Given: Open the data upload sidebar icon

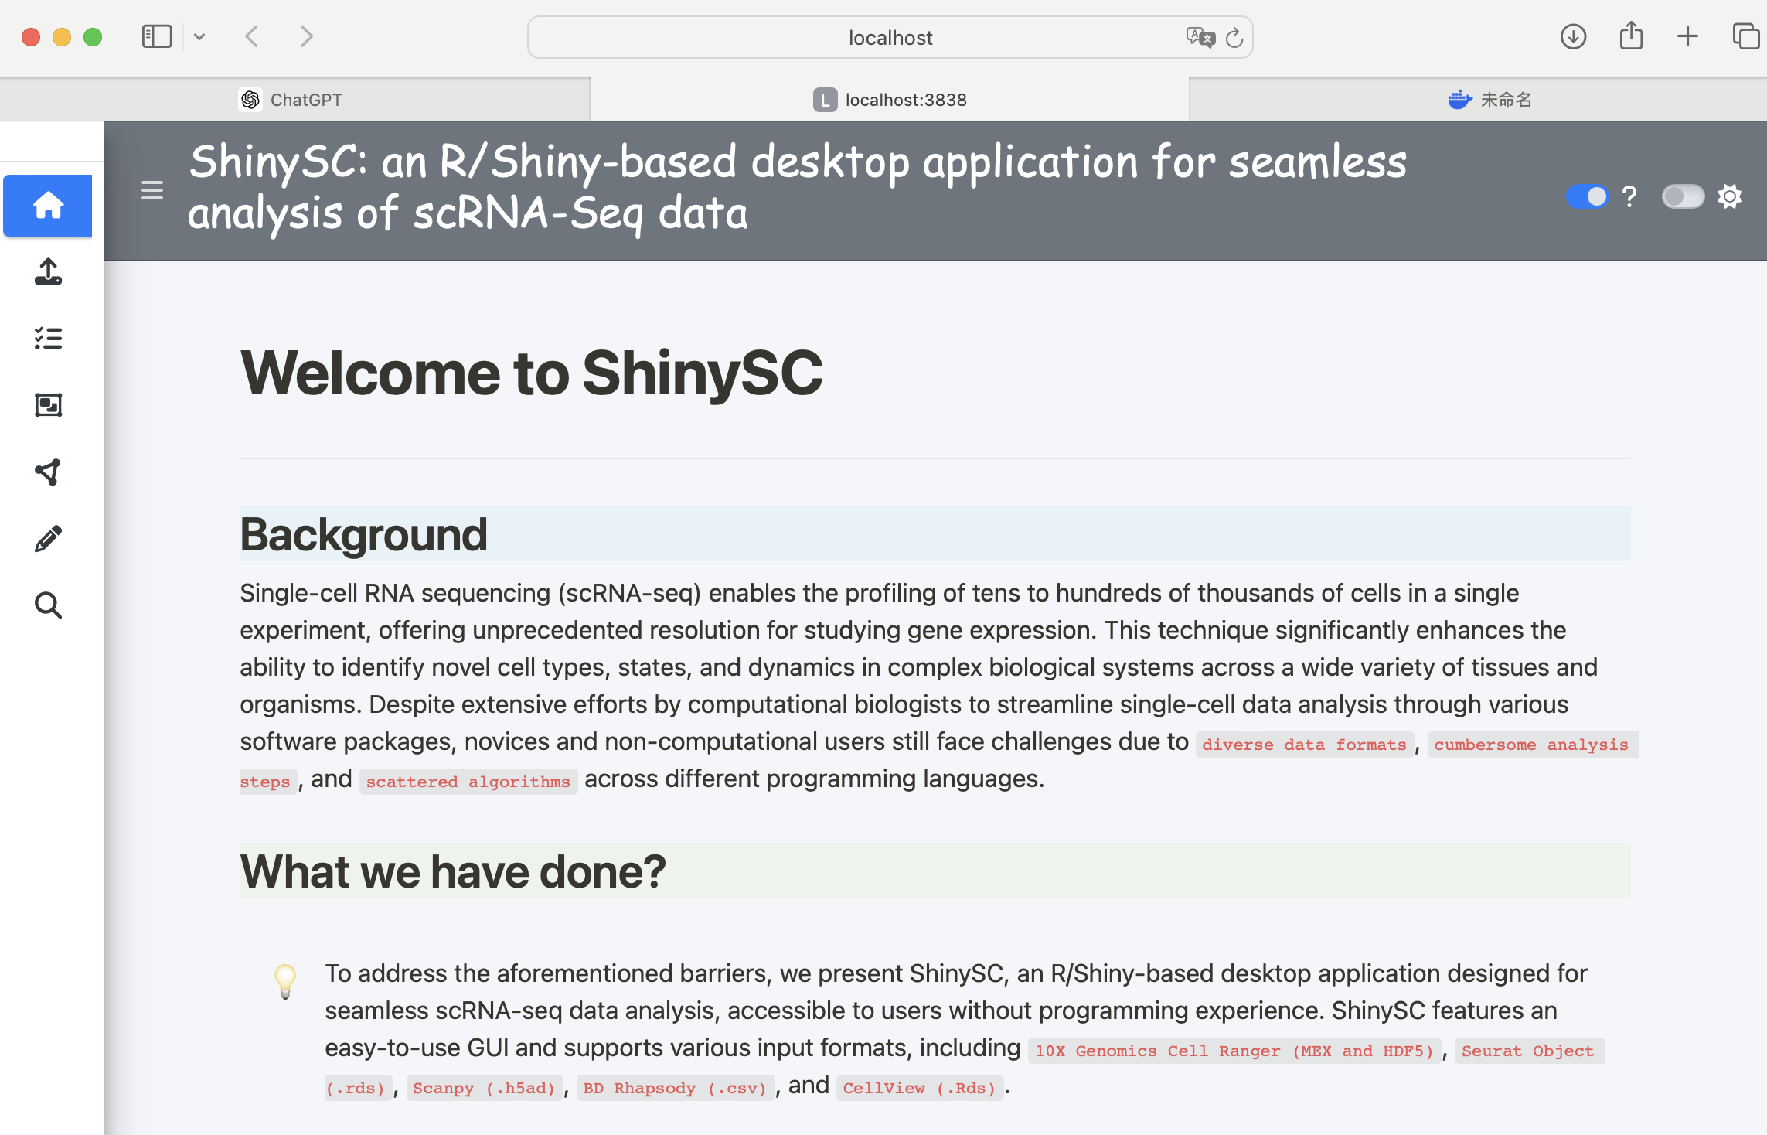Looking at the screenshot, I should coord(48,272).
